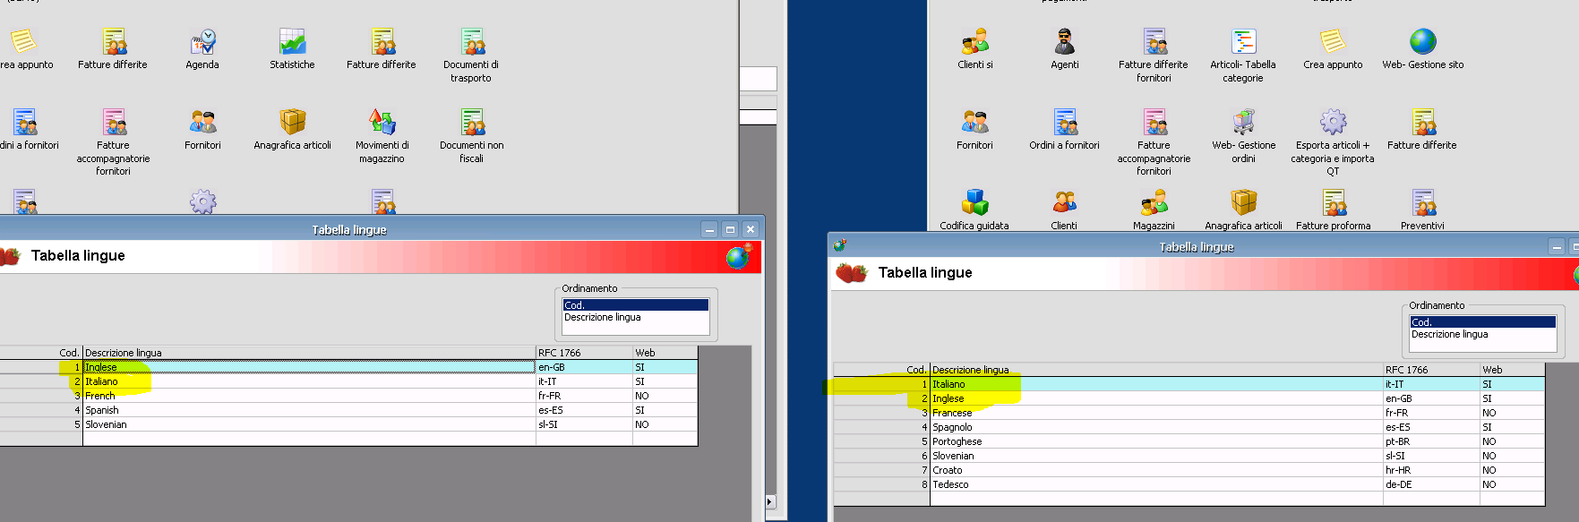
Task: Open Fatture accompagnatorie fornitori in the right window
Action: 1154,123
